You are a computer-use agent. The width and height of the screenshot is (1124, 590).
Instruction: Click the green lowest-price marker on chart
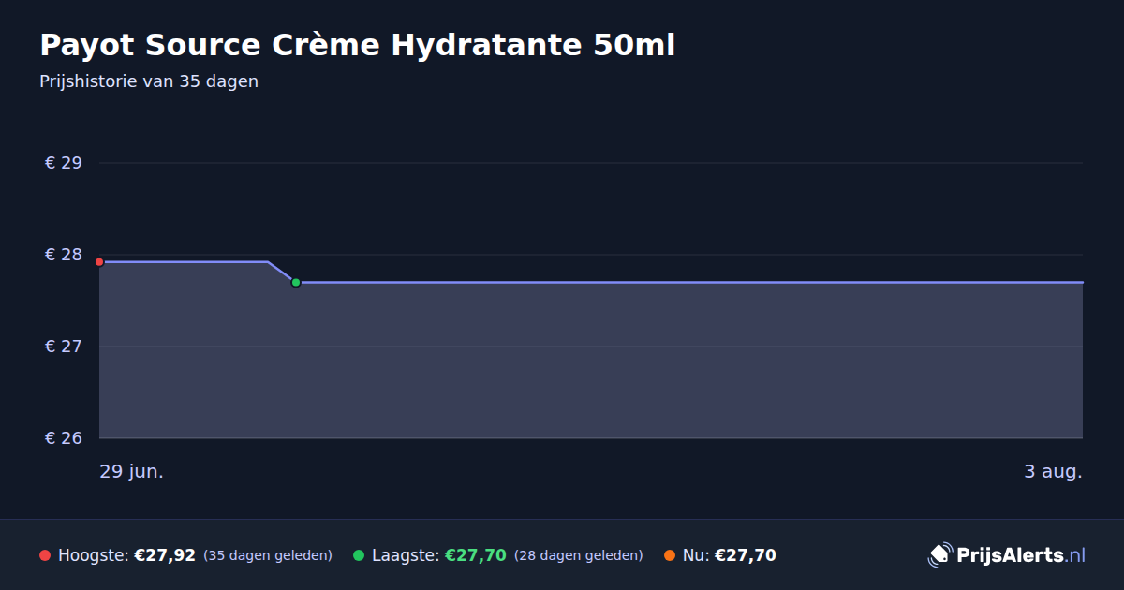point(296,282)
